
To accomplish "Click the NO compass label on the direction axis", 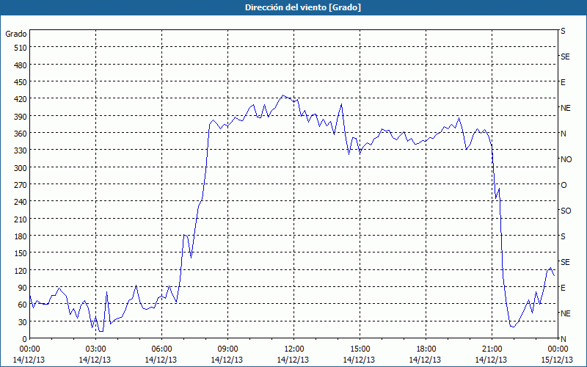I will coord(566,159).
